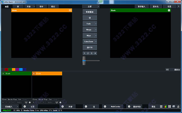Click the MultiCorder button
The width and height of the screenshot is (182, 113).
click(116, 107)
